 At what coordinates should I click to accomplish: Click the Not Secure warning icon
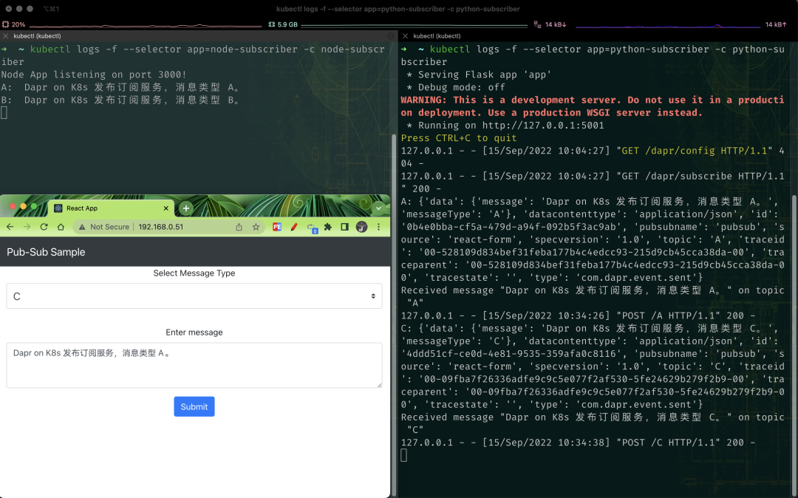point(82,227)
